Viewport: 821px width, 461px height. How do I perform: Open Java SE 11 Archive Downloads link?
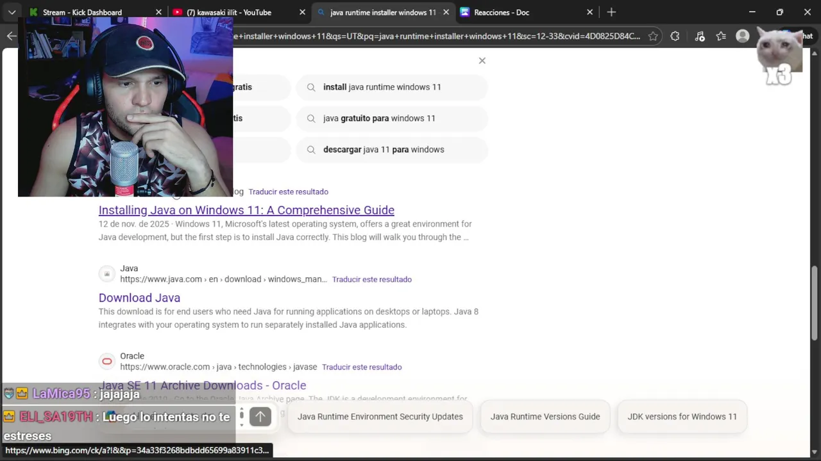click(x=202, y=385)
